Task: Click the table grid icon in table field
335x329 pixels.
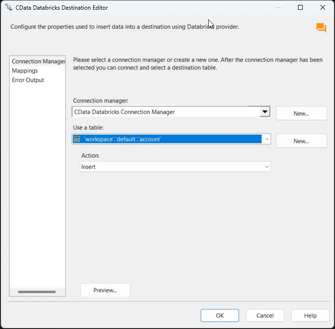Action: pos(77,139)
